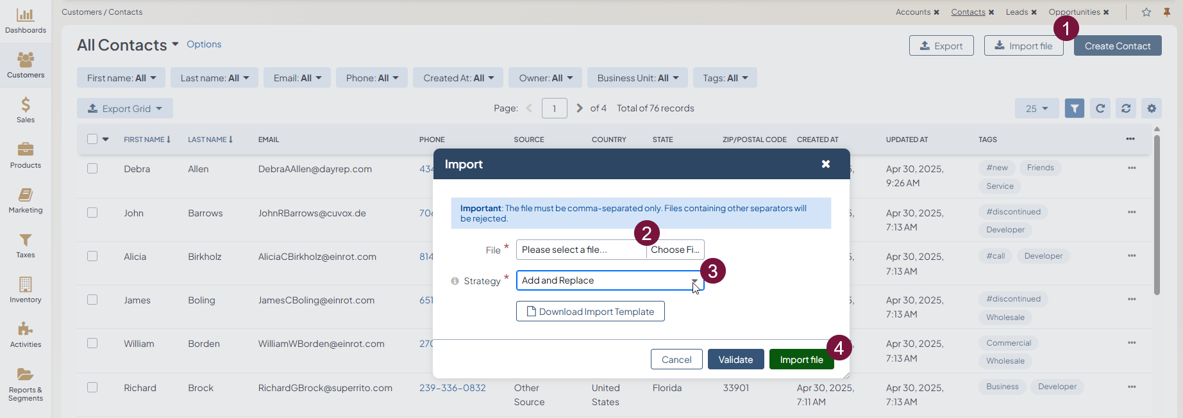Check the select-all header checkbox

click(x=92, y=139)
